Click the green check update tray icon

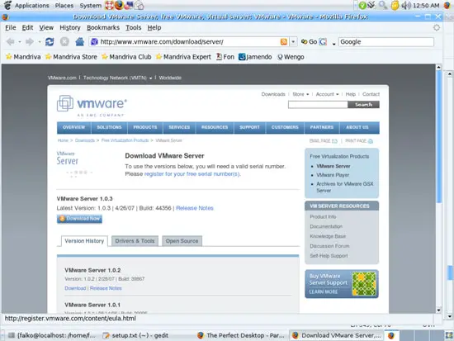pyautogui.click(x=362, y=5)
